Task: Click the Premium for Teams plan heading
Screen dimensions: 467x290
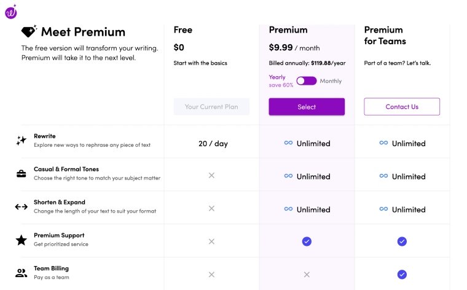Action: coord(385,36)
